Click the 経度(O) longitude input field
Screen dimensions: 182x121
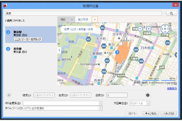pos(81,95)
